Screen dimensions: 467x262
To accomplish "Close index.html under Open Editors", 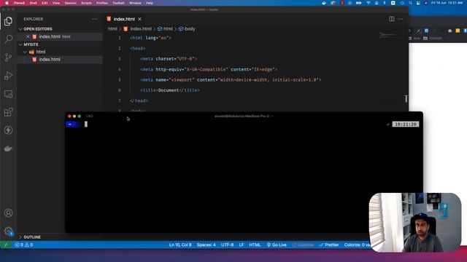I will coord(28,36).
